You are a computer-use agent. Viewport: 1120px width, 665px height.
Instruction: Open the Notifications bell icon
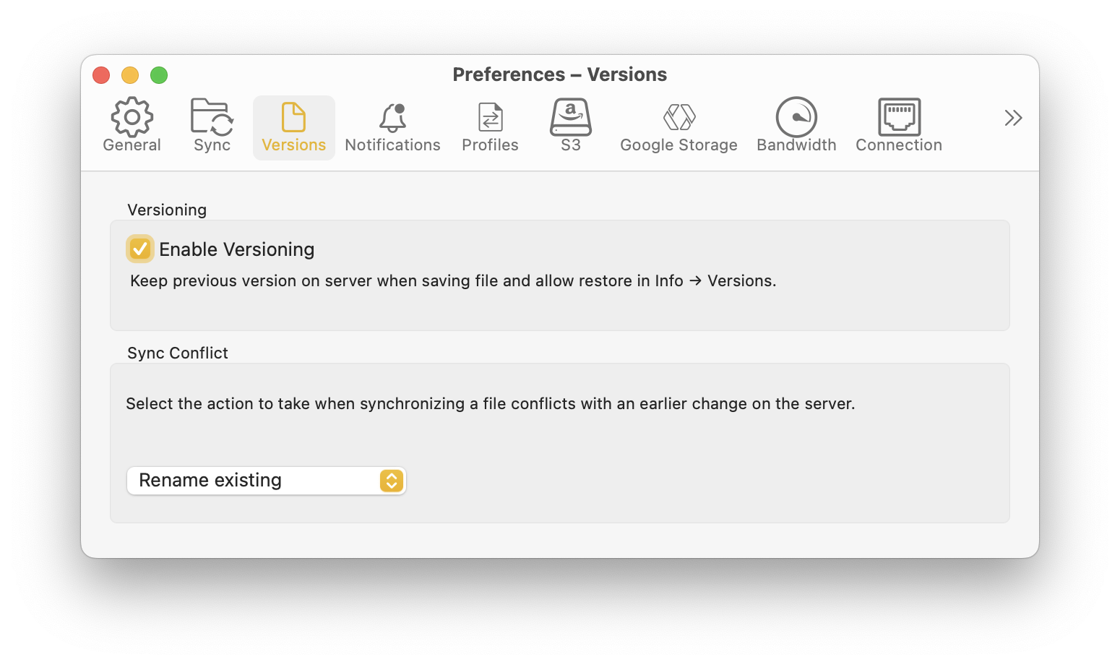coord(392,117)
